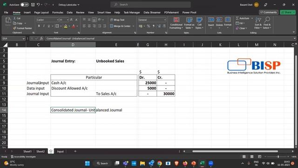Open Conditional Formatting menu

click(176, 23)
